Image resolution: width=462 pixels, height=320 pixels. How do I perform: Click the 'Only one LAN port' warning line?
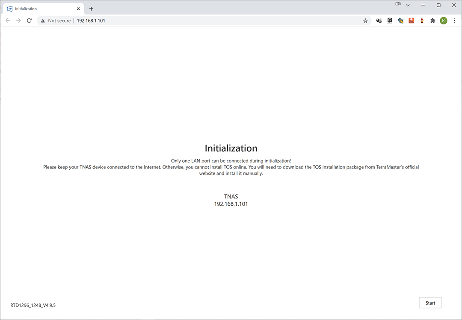coord(231,160)
